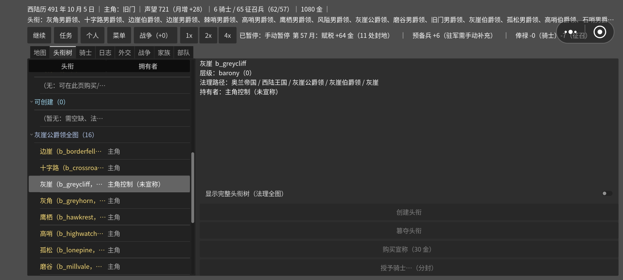This screenshot has width=623, height=280.
Task: Select the 鹰栖 (b_hawkrest) row
Action: pyautogui.click(x=109, y=217)
